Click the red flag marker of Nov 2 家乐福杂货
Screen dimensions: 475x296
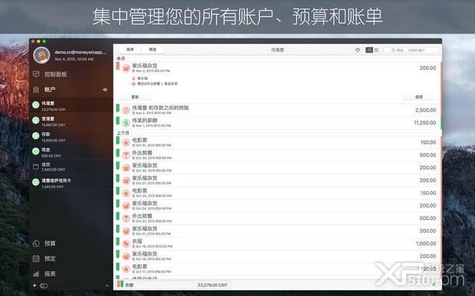[118, 66]
